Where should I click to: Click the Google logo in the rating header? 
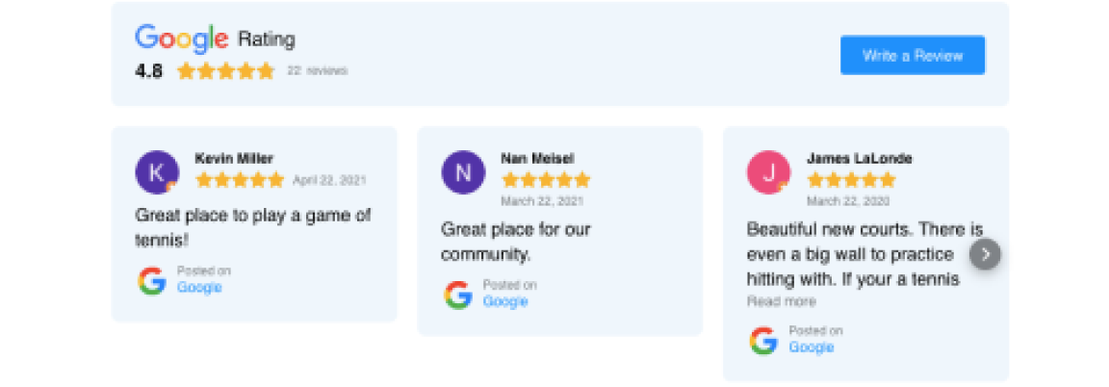182,39
